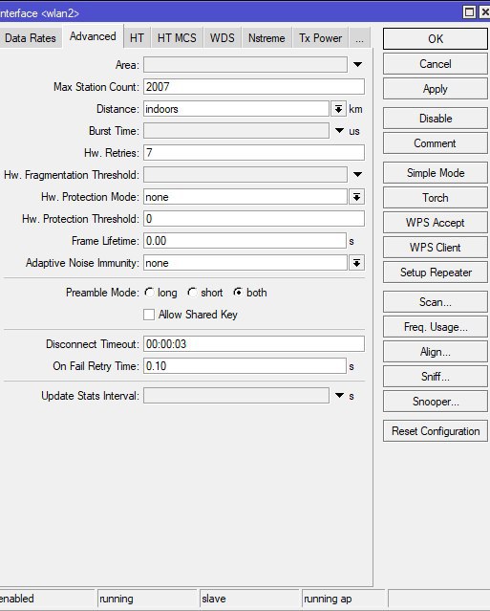Disable the wlan2 interface
490x611 pixels.
click(436, 119)
